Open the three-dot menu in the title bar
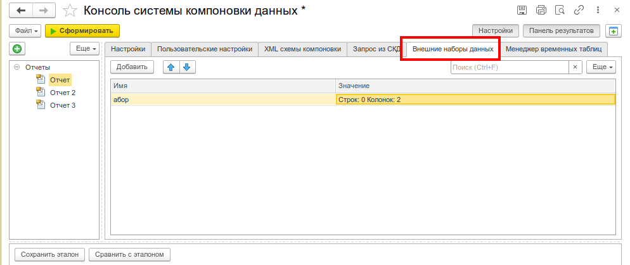630x265 pixels. coord(598,10)
